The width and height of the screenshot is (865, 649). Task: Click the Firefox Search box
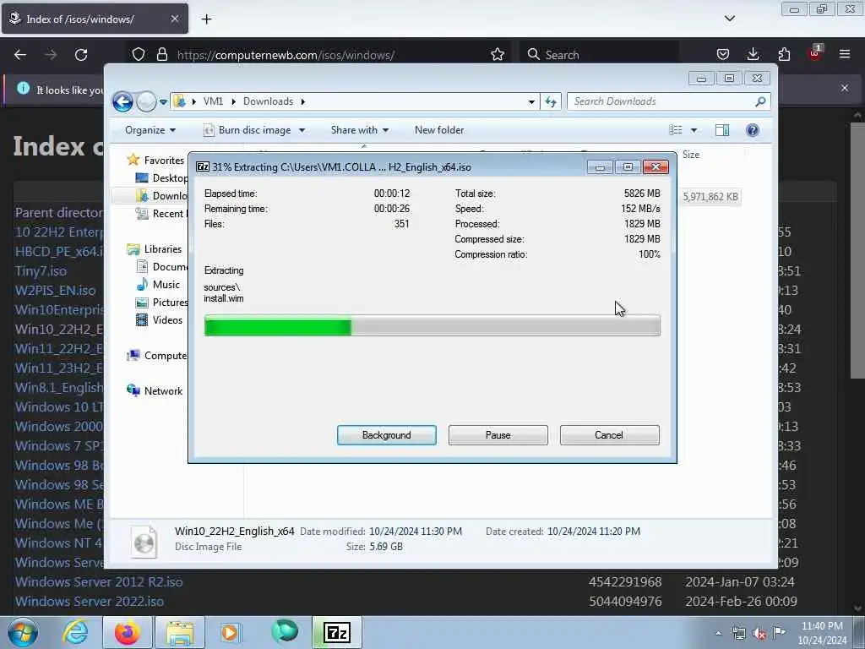[x=599, y=55]
